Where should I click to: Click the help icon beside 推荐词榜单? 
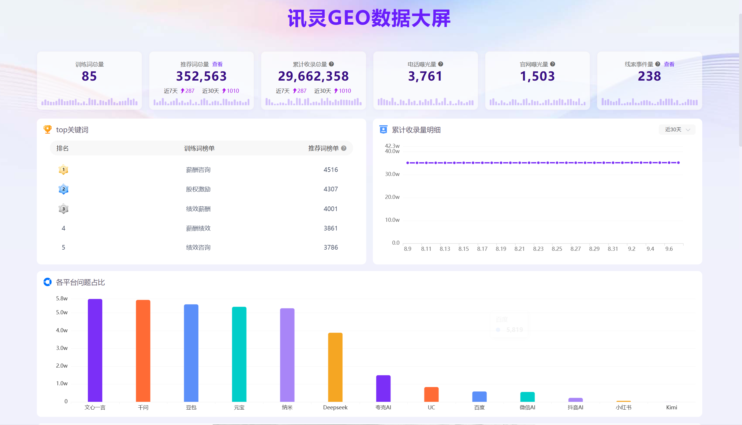pos(344,148)
